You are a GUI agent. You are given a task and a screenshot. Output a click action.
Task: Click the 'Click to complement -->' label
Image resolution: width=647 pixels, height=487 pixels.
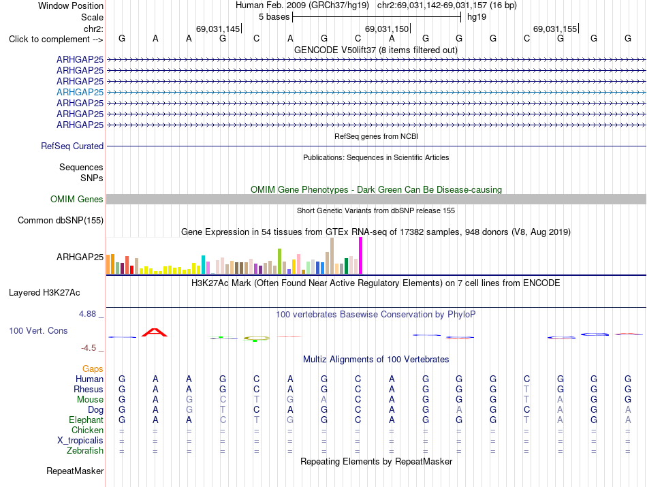tap(56, 40)
